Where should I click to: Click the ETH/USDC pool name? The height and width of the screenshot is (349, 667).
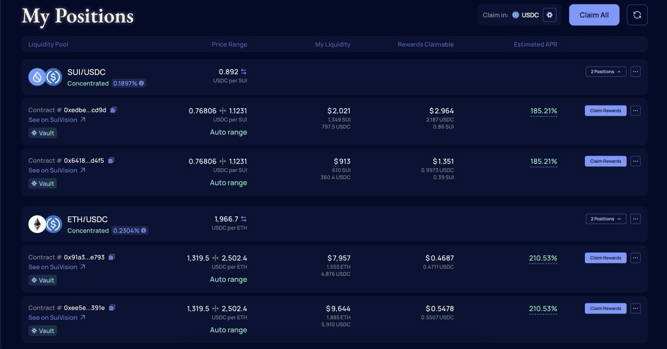click(x=87, y=220)
